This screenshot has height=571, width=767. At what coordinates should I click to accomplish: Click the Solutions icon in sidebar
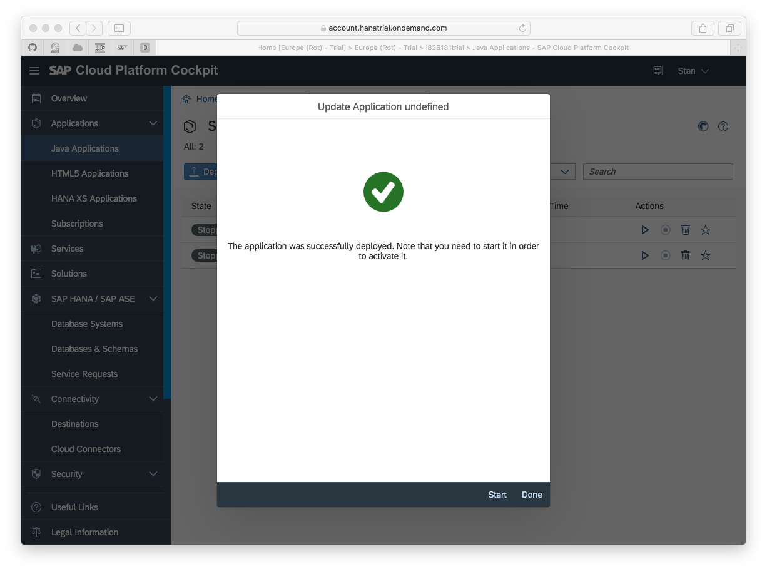[36, 274]
